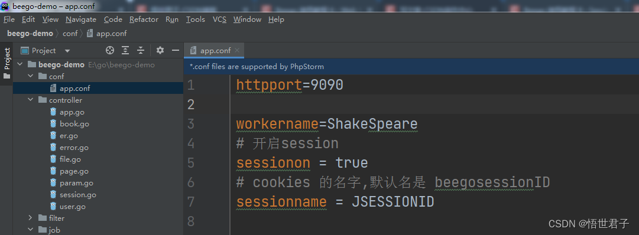Click the PhpStorm support notification banner
The image size is (639, 235).
(x=411, y=66)
